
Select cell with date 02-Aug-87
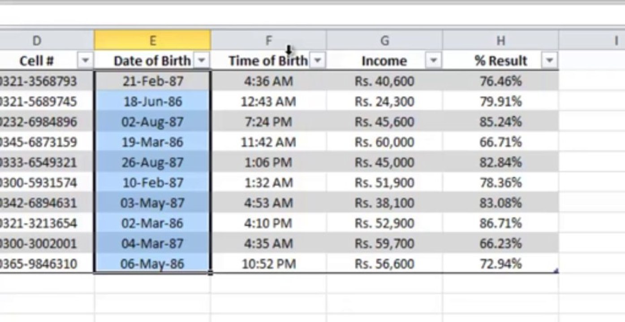152,122
